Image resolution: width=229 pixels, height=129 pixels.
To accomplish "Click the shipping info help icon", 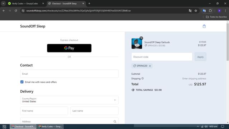I will click(x=143, y=78).
